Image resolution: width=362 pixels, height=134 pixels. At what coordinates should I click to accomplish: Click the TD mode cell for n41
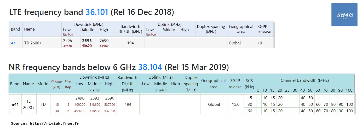pyautogui.click(x=43, y=104)
